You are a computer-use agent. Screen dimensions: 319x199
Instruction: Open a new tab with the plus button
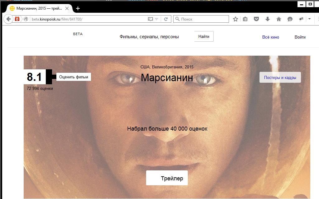pyautogui.click(x=78, y=8)
